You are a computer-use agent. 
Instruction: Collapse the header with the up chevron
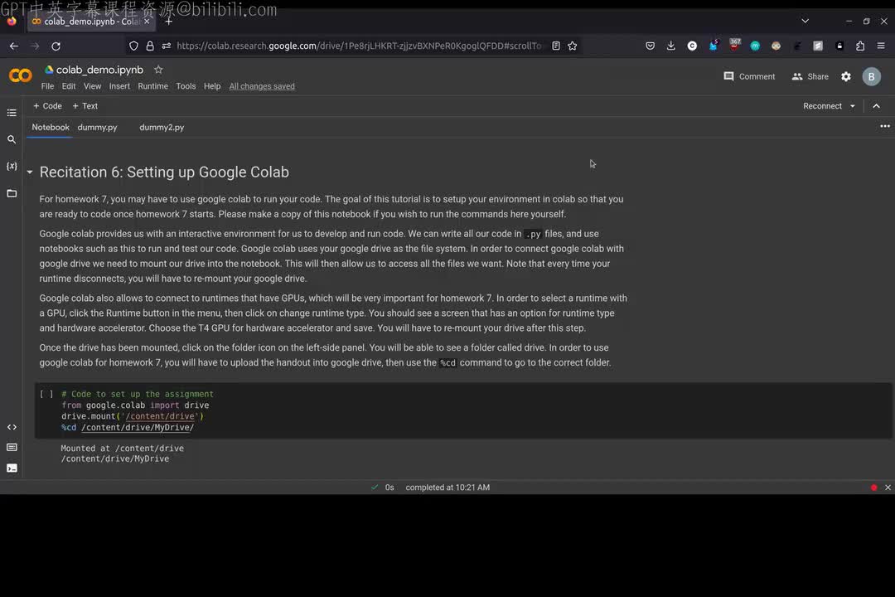(876, 106)
